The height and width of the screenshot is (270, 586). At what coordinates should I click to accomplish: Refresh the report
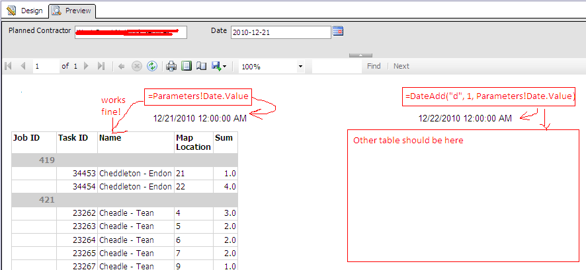click(x=151, y=67)
